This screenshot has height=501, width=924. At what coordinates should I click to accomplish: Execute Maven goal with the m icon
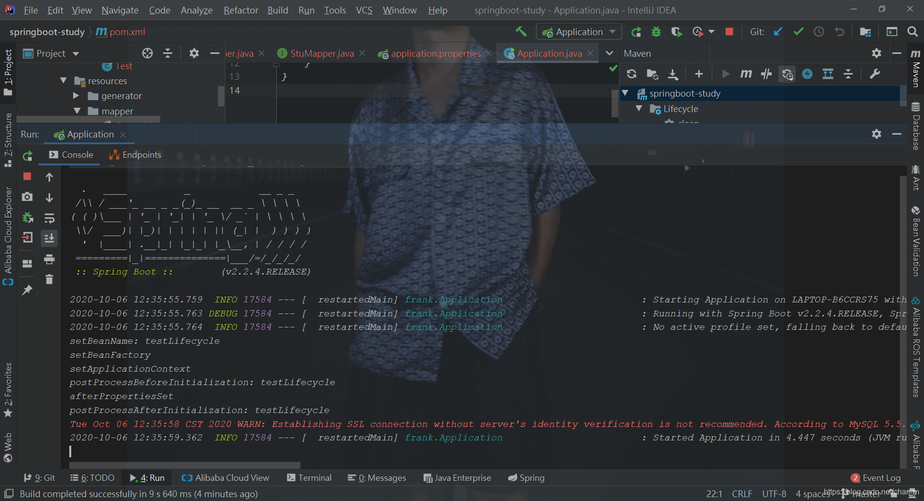coord(745,74)
